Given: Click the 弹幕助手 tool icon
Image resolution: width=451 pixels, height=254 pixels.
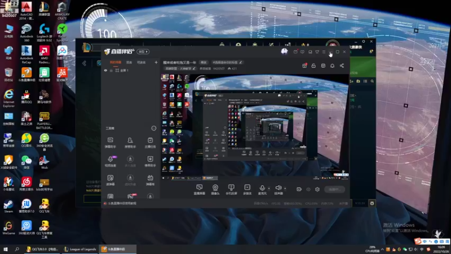Looking at the screenshot, I should (110, 143).
